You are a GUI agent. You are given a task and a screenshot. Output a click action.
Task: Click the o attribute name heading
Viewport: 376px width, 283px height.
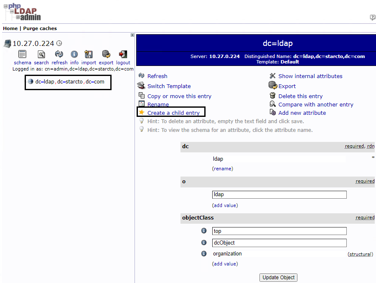point(184,182)
